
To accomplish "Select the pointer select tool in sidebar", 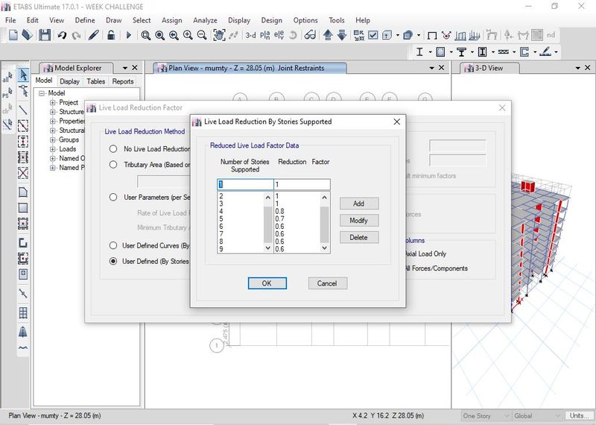I will point(23,75).
